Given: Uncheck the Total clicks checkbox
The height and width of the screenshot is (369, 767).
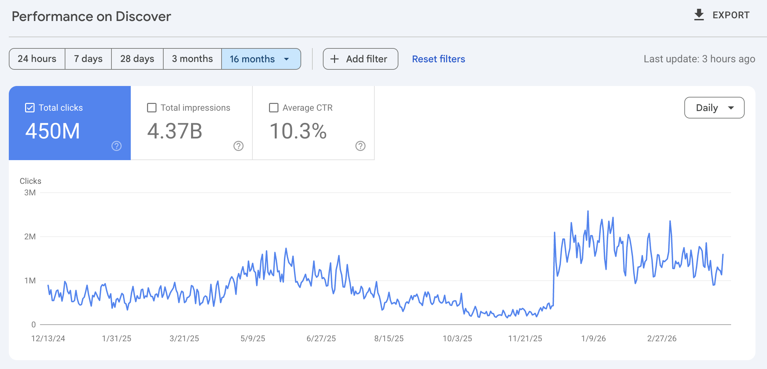Looking at the screenshot, I should (x=30, y=107).
